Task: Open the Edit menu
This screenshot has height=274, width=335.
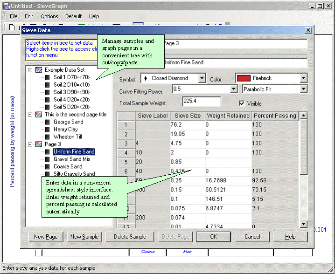Action: point(29,16)
